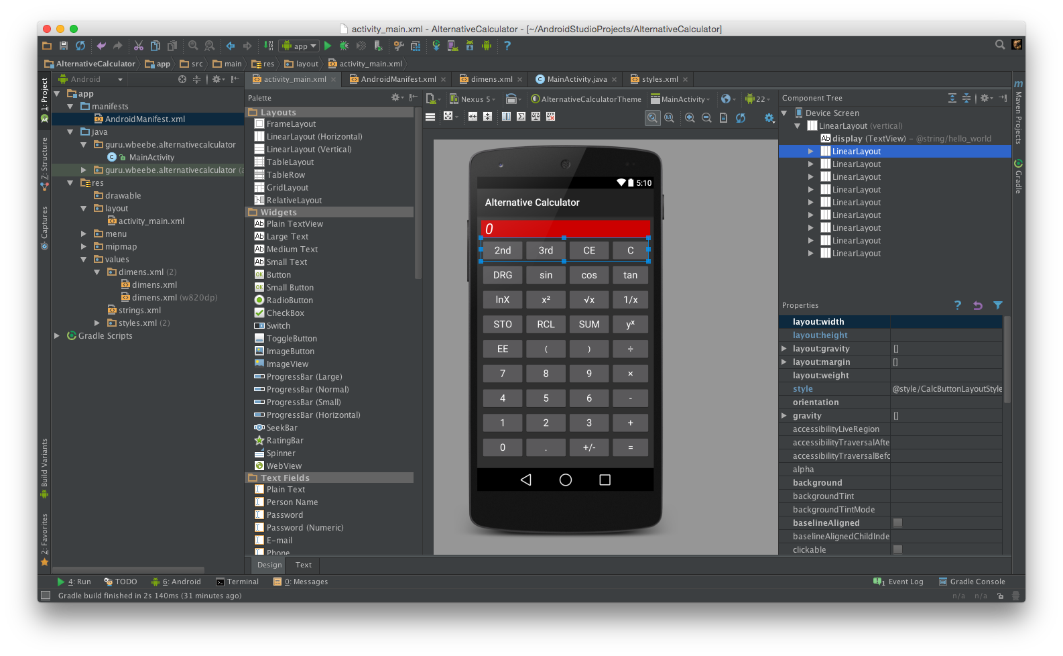Click the Properties help question mark icon
This screenshot has height=656, width=1063.
[x=958, y=305]
